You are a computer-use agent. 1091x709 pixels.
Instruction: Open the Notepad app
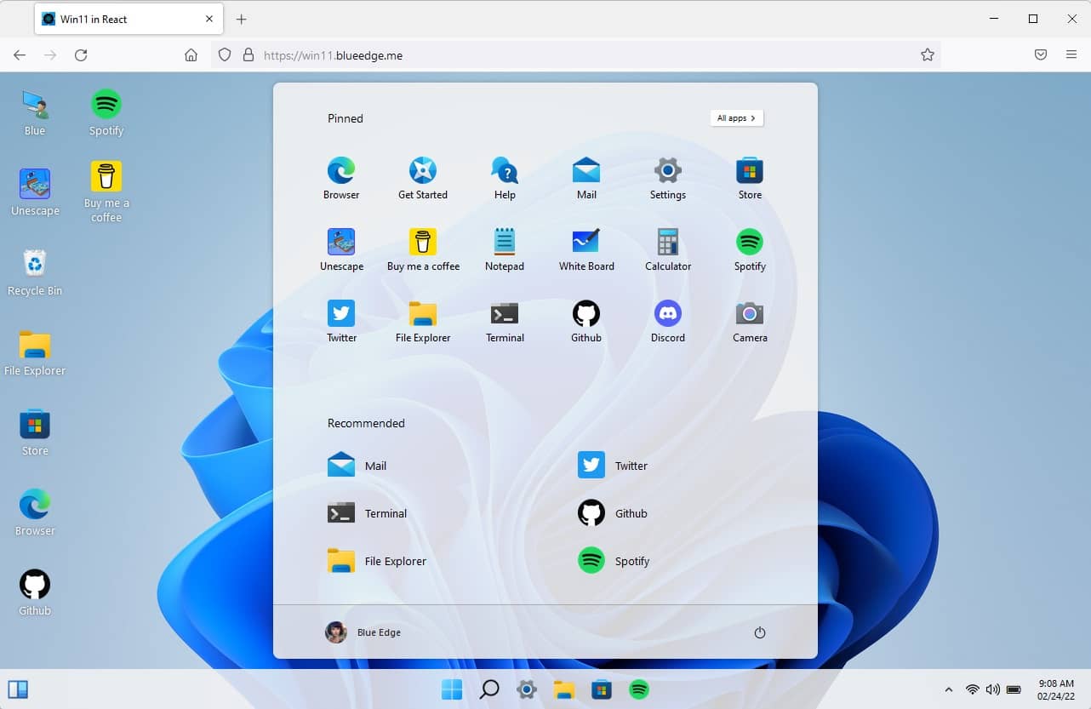click(x=505, y=250)
